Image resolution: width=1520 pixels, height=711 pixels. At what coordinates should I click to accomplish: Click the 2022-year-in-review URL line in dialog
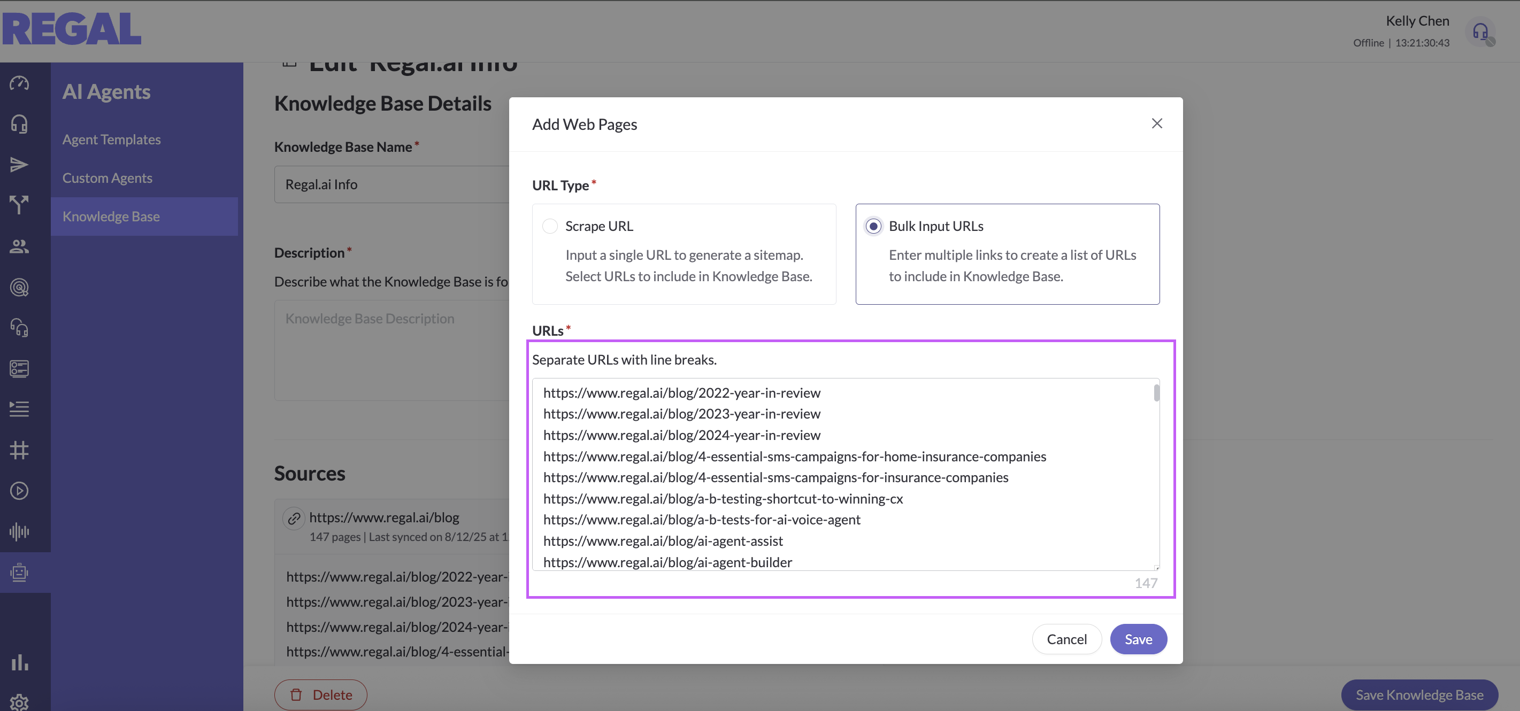(681, 392)
